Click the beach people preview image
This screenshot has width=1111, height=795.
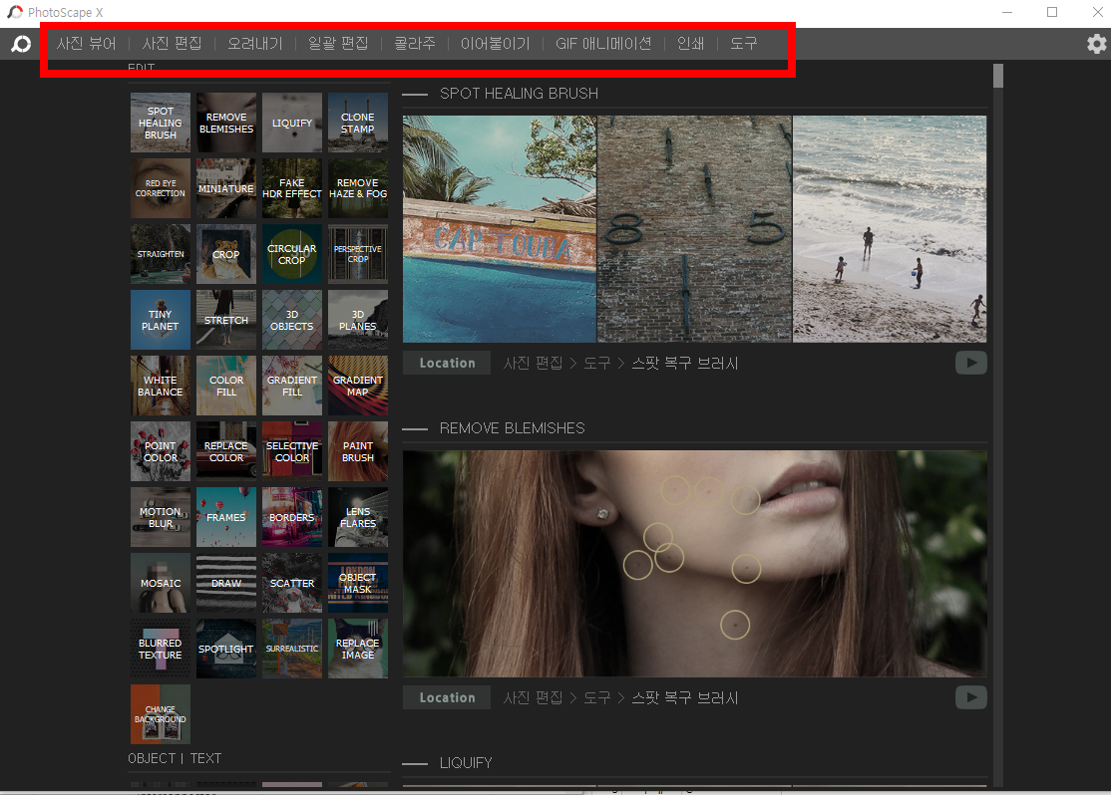(x=890, y=229)
